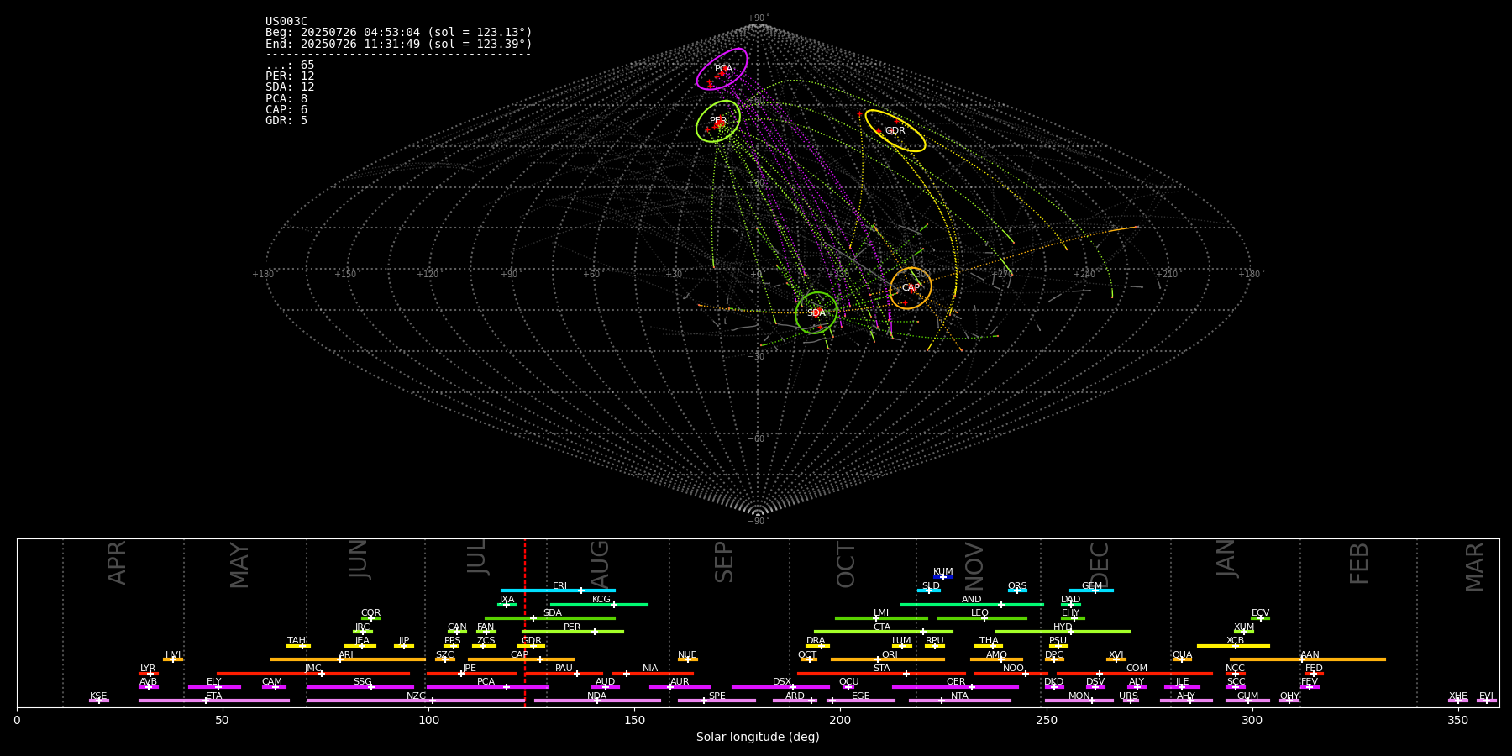Click the -90° pole label on sky map
Image resolution: width=1512 pixels, height=756 pixels.
pos(758,522)
